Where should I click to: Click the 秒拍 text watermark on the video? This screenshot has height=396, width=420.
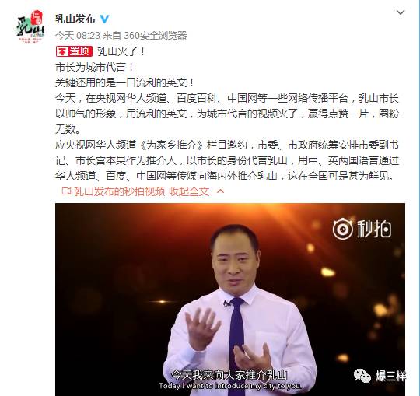point(374,229)
